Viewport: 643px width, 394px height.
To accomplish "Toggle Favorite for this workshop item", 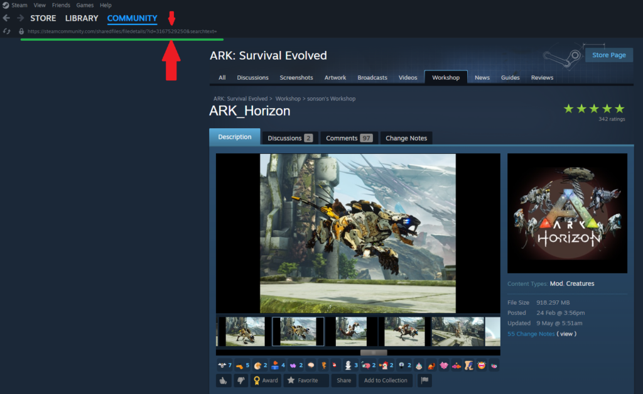I will (303, 380).
